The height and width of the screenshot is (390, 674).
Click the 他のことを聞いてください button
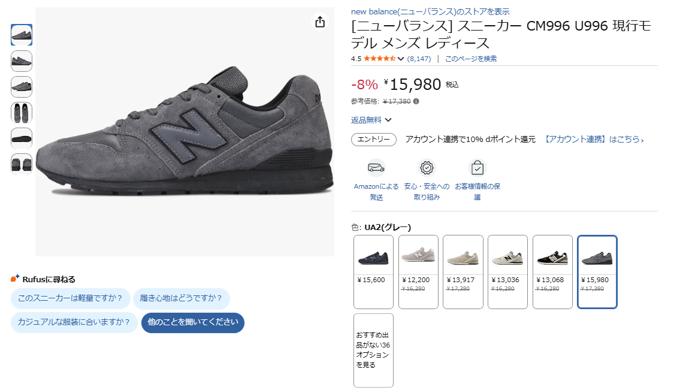tap(192, 322)
